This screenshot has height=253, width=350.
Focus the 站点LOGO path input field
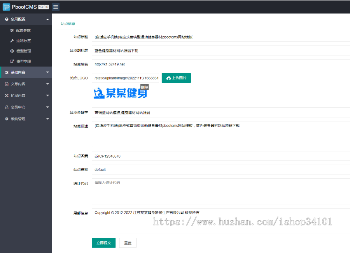tap(126, 78)
